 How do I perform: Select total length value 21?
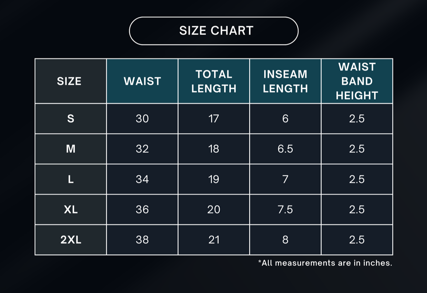tap(214, 240)
